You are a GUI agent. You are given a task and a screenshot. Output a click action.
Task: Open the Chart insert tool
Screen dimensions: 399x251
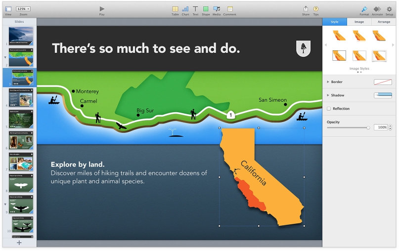point(185,9)
